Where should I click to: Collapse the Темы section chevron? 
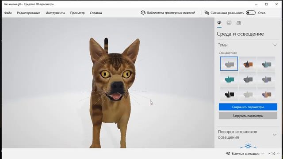(x=275, y=45)
